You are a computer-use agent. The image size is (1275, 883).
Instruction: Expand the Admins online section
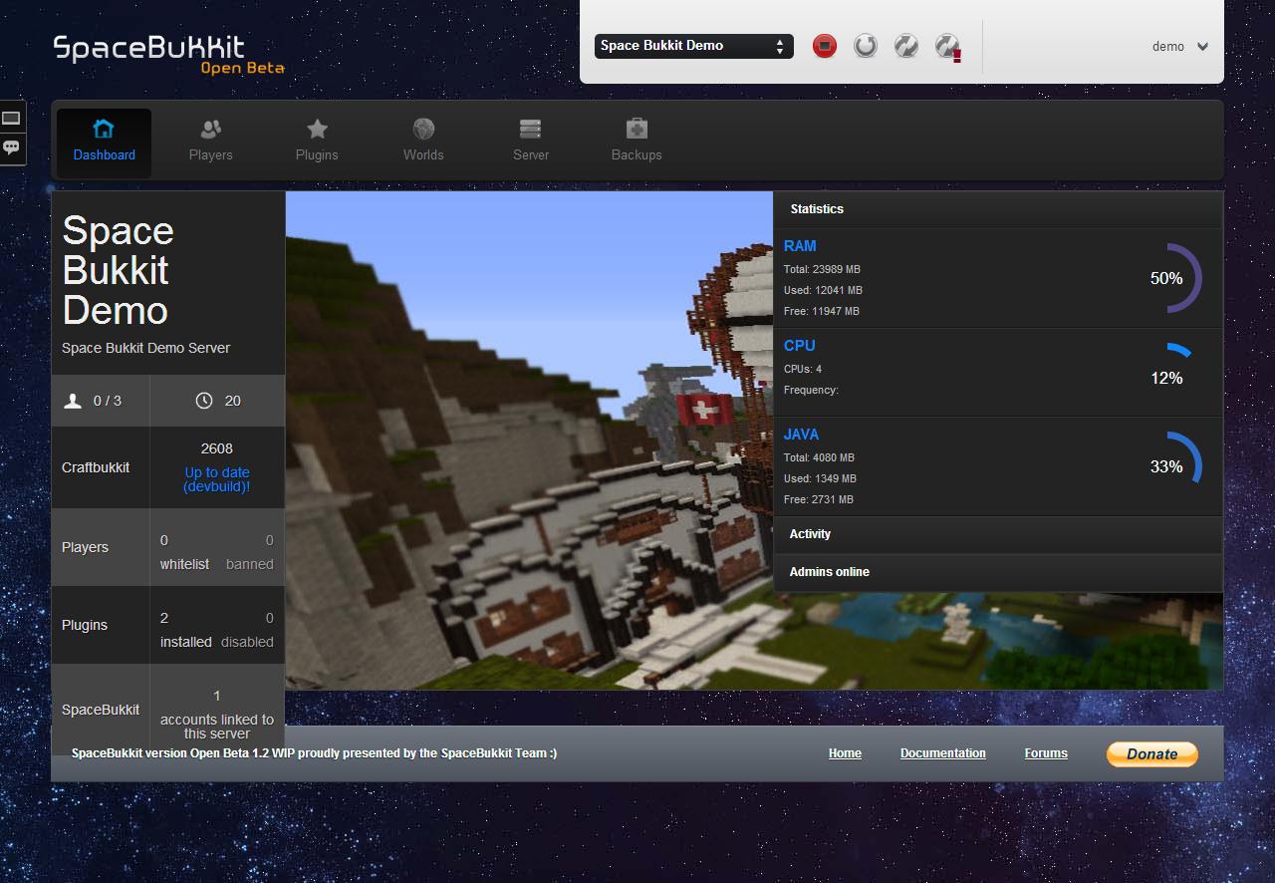(998, 572)
